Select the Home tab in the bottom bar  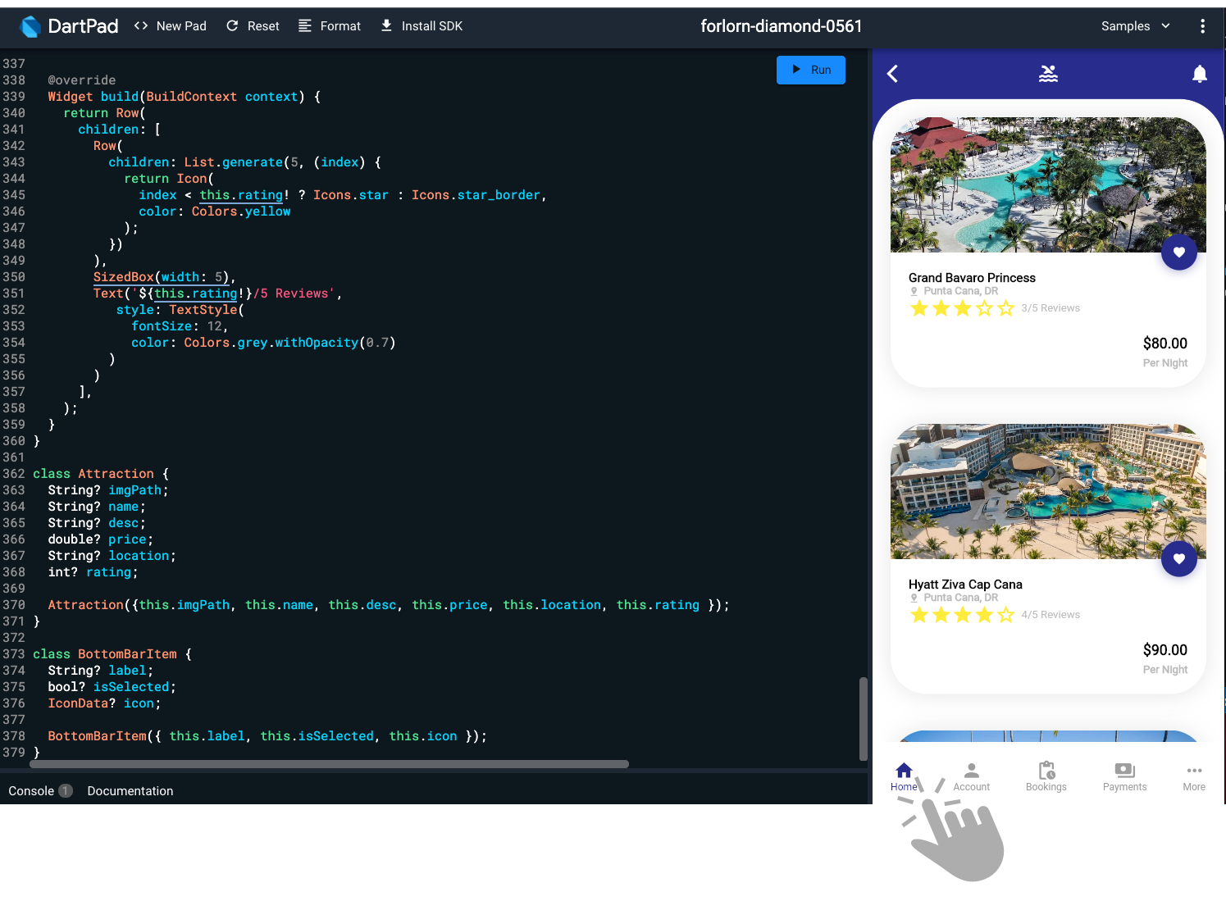(904, 776)
